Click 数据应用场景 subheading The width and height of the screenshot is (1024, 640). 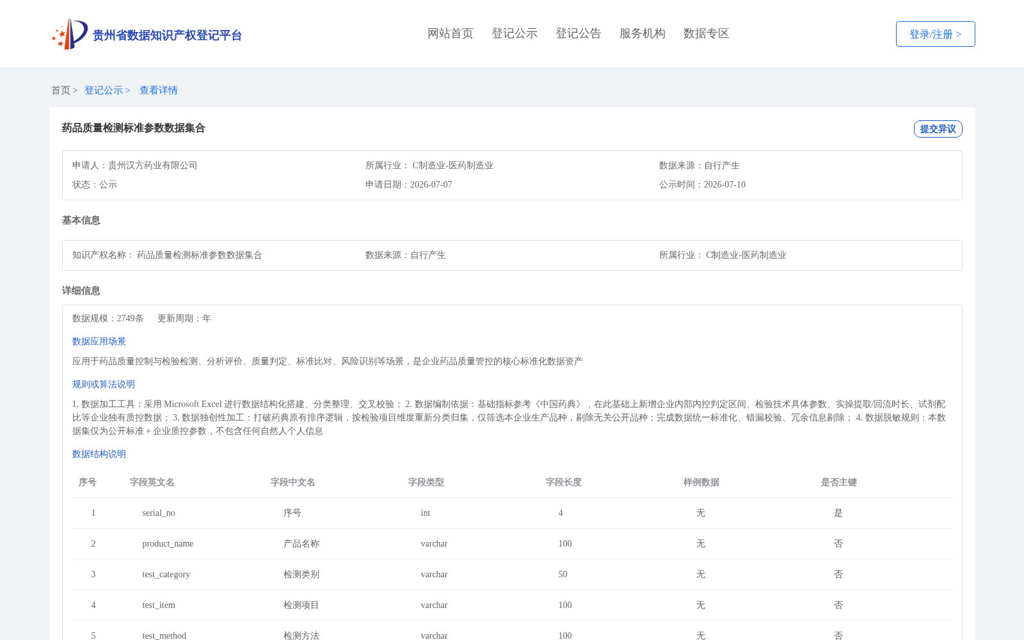point(99,341)
